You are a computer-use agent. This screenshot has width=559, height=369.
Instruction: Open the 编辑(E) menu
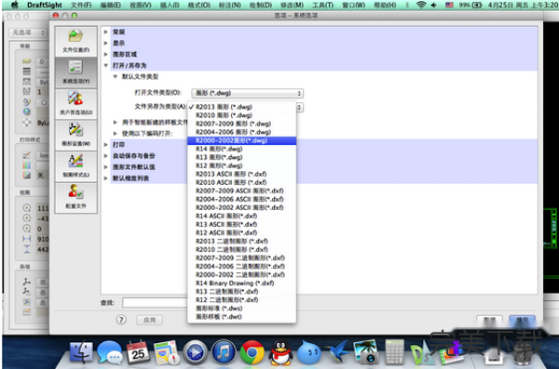tap(111, 5)
